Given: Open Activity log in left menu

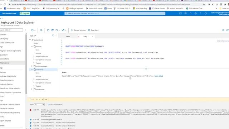Looking at the screenshot, I should [x=4, y=39].
